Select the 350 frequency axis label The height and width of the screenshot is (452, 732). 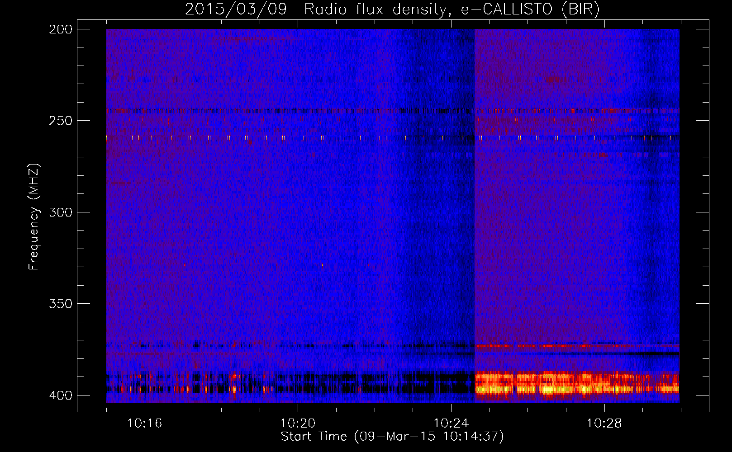coord(60,304)
